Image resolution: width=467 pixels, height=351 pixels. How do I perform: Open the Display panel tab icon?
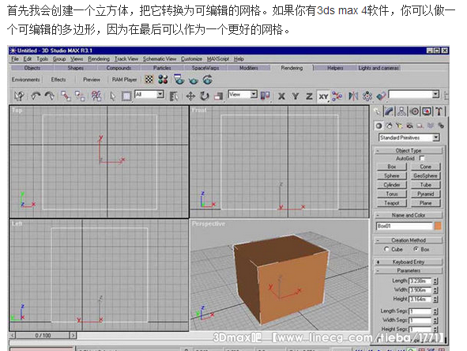tap(427, 111)
